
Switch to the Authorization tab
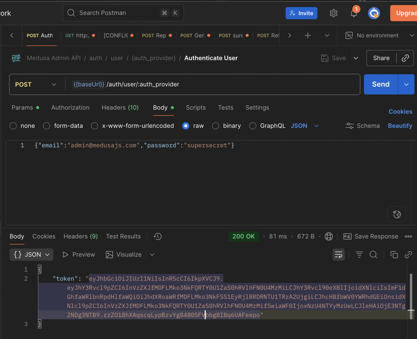[70, 107]
